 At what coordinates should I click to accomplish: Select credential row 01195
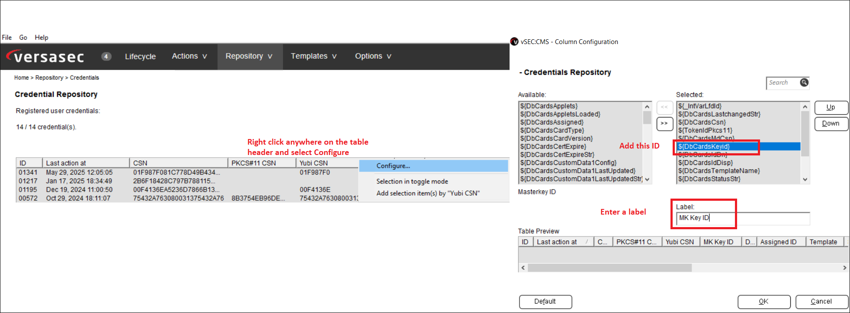pyautogui.click(x=187, y=190)
